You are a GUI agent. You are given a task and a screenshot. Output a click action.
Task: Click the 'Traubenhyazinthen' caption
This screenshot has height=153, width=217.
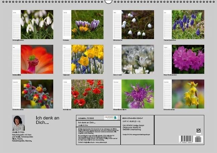pyautogui.click(x=170, y=40)
